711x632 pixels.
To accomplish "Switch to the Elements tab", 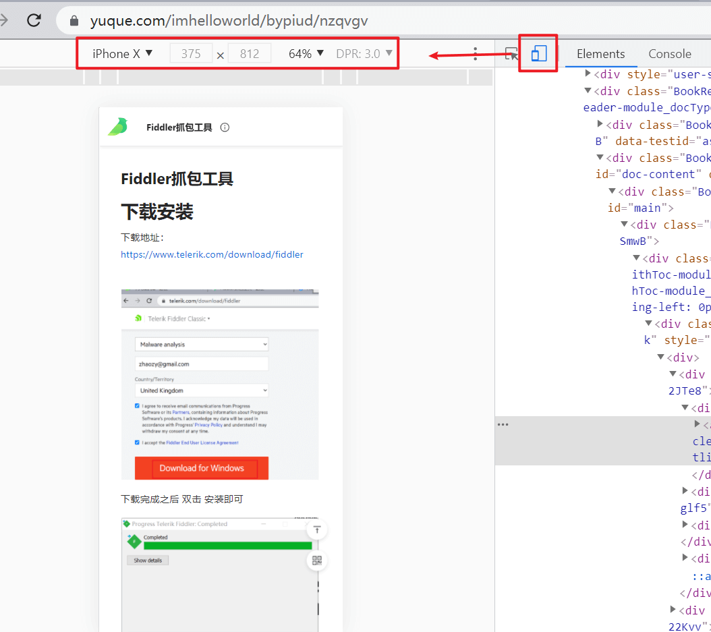I will (x=600, y=53).
